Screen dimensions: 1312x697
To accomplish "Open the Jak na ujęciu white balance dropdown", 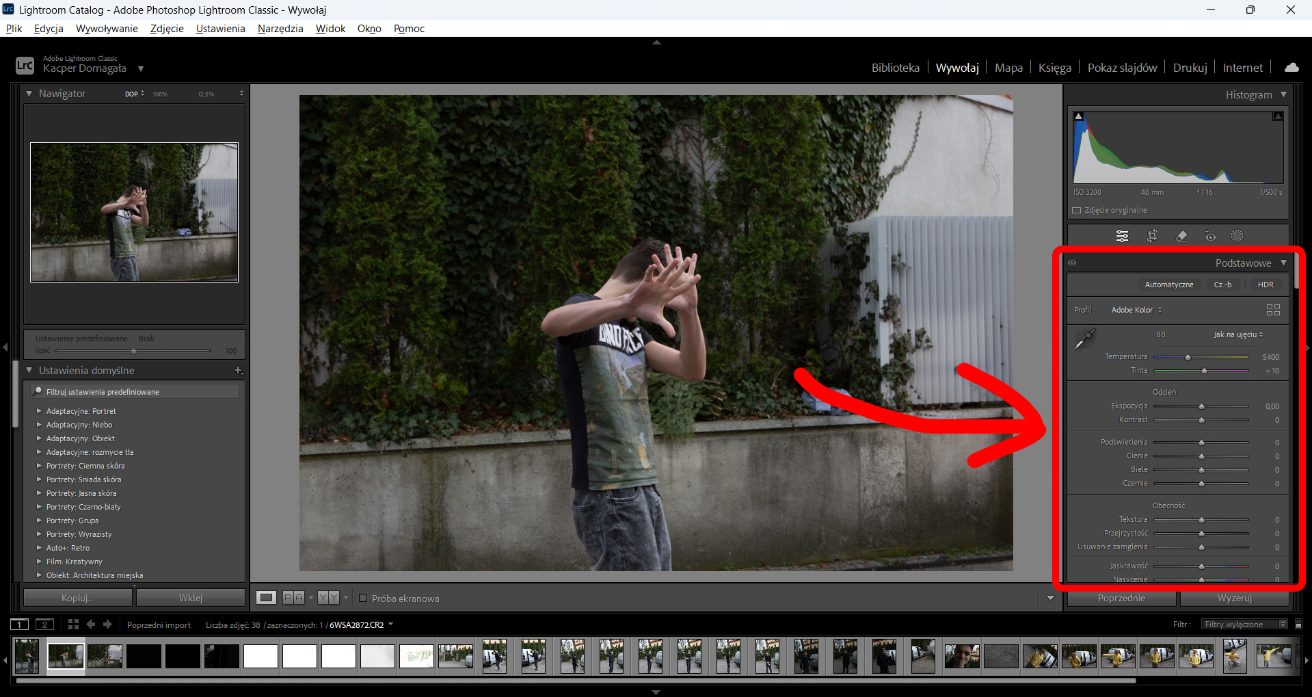I will [1238, 334].
